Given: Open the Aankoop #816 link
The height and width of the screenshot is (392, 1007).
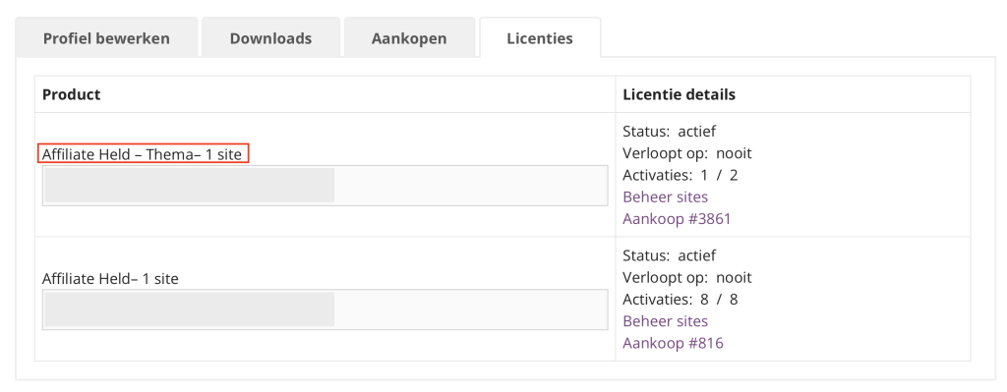Looking at the screenshot, I should [x=673, y=343].
